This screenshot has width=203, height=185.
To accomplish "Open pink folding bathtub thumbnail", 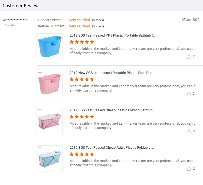I will [x=50, y=121].
